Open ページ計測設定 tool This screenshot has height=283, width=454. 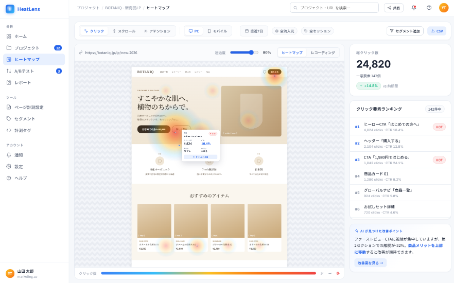pyautogui.click(x=34, y=107)
